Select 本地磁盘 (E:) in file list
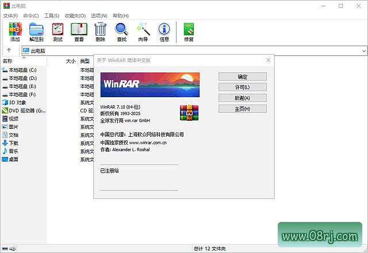 click(22, 86)
